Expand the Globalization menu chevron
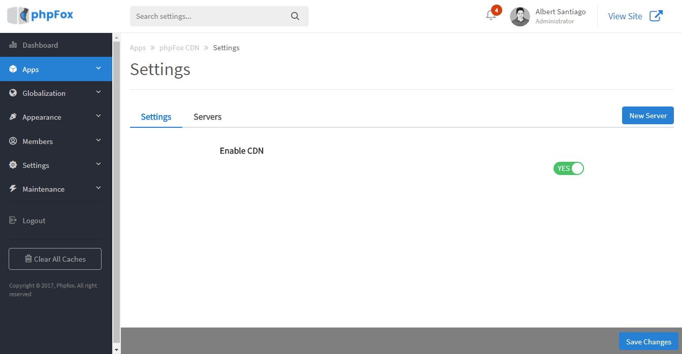The width and height of the screenshot is (682, 354). coord(99,92)
